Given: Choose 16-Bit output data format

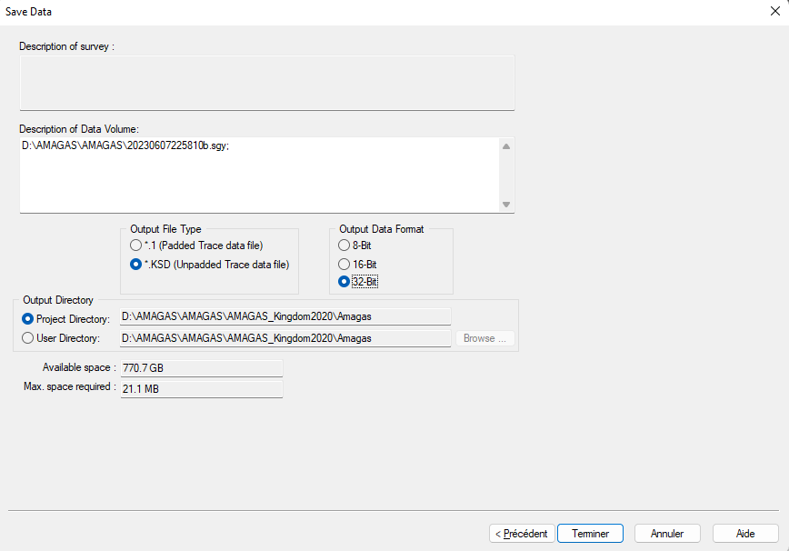Looking at the screenshot, I should (x=344, y=264).
